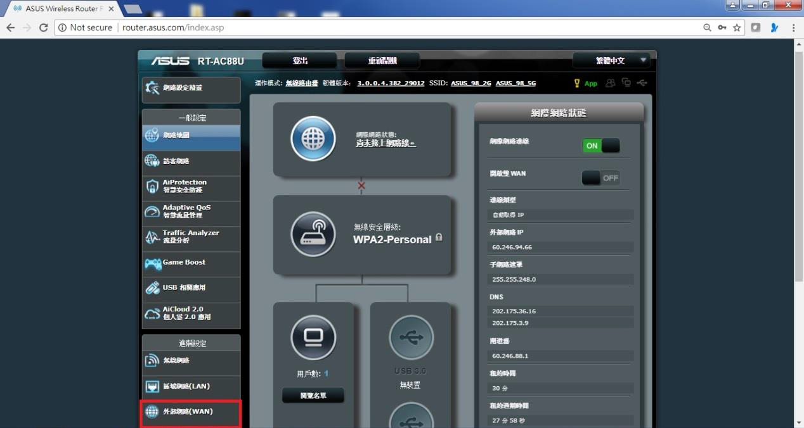Toggle Internet connection ON switch
Screen dimensions: 804x428
click(x=600, y=146)
